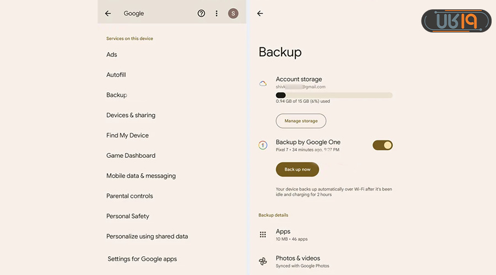
Task: Tap the cloud icon beside Account storage
Action: [263, 84]
